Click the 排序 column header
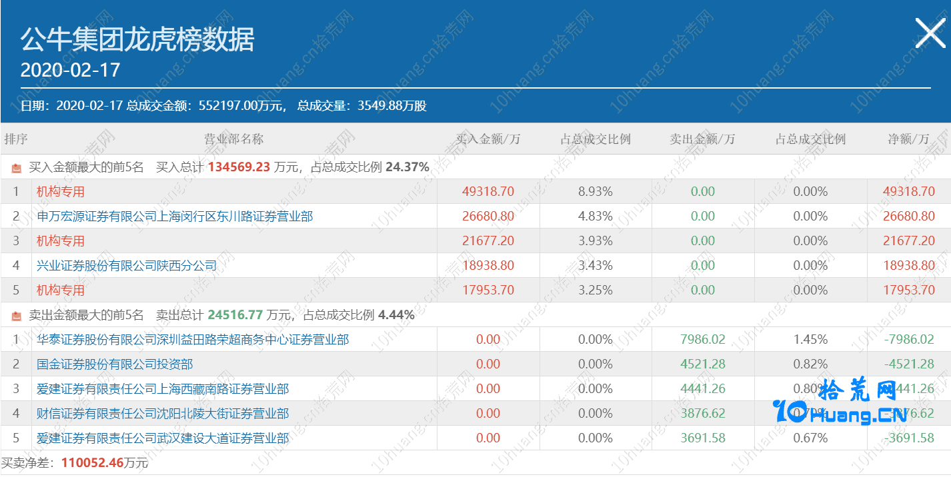Screen dimensions: 951x477 pos(16,139)
